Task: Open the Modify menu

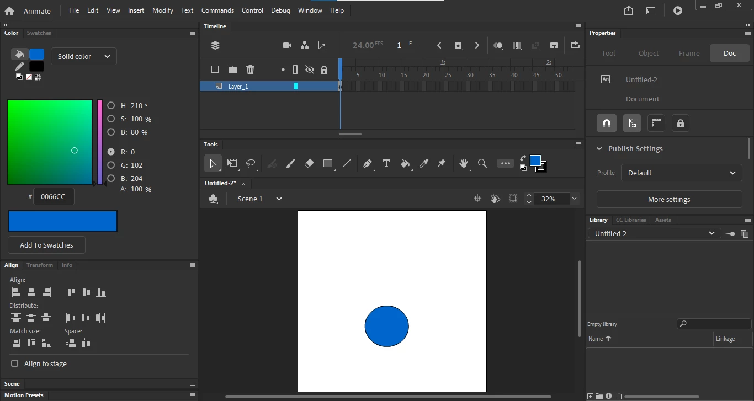Action: pos(163,10)
